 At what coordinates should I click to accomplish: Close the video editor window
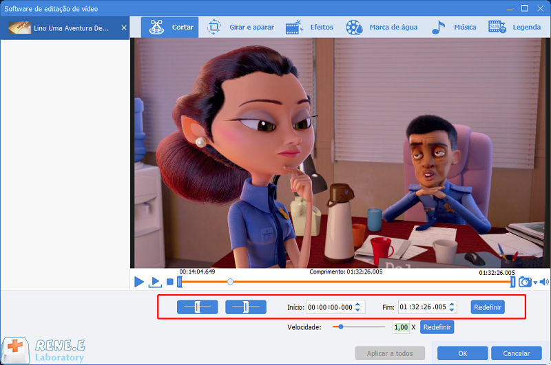[541, 8]
